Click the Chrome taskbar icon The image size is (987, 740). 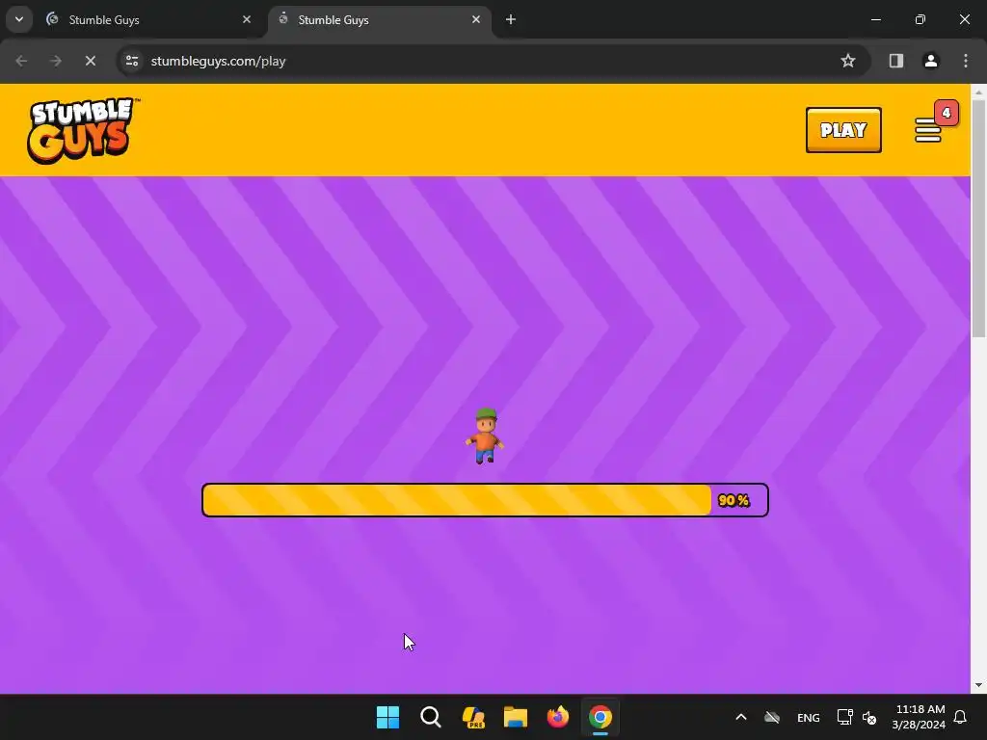coord(600,717)
